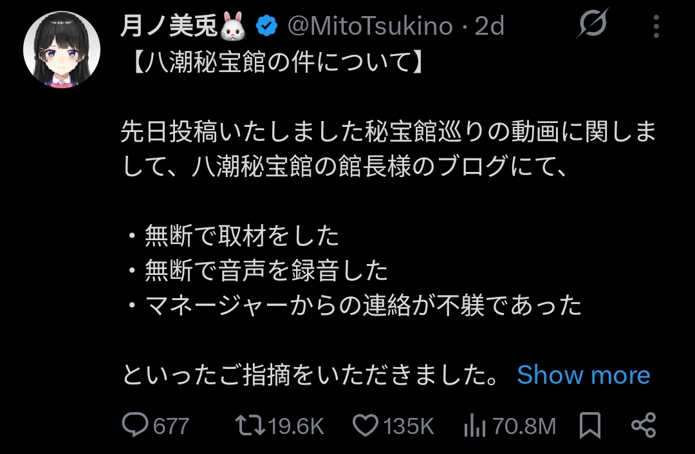Viewport: 695px width, 454px height.
Task: Open the view analytics bar-chart icon
Action: 476,426
